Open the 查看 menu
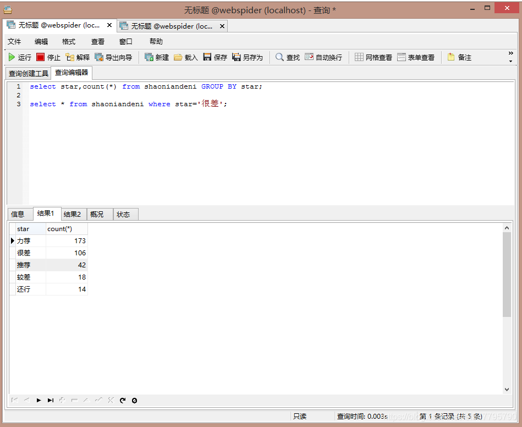The width and height of the screenshot is (522, 427). (98, 42)
